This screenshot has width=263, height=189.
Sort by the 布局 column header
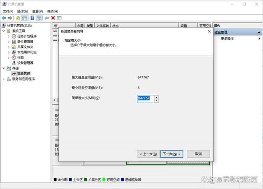pyautogui.click(x=80, y=26)
